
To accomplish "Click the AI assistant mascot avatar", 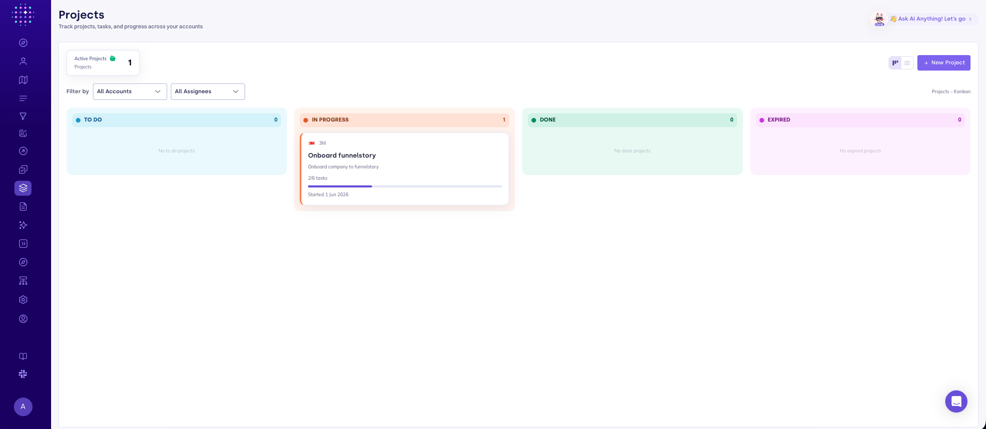I will point(879,19).
